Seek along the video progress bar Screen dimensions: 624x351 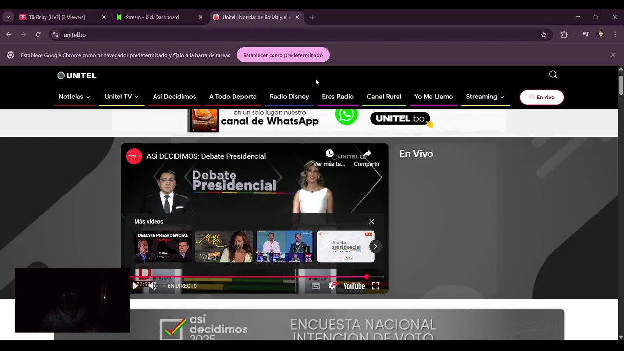click(257, 277)
